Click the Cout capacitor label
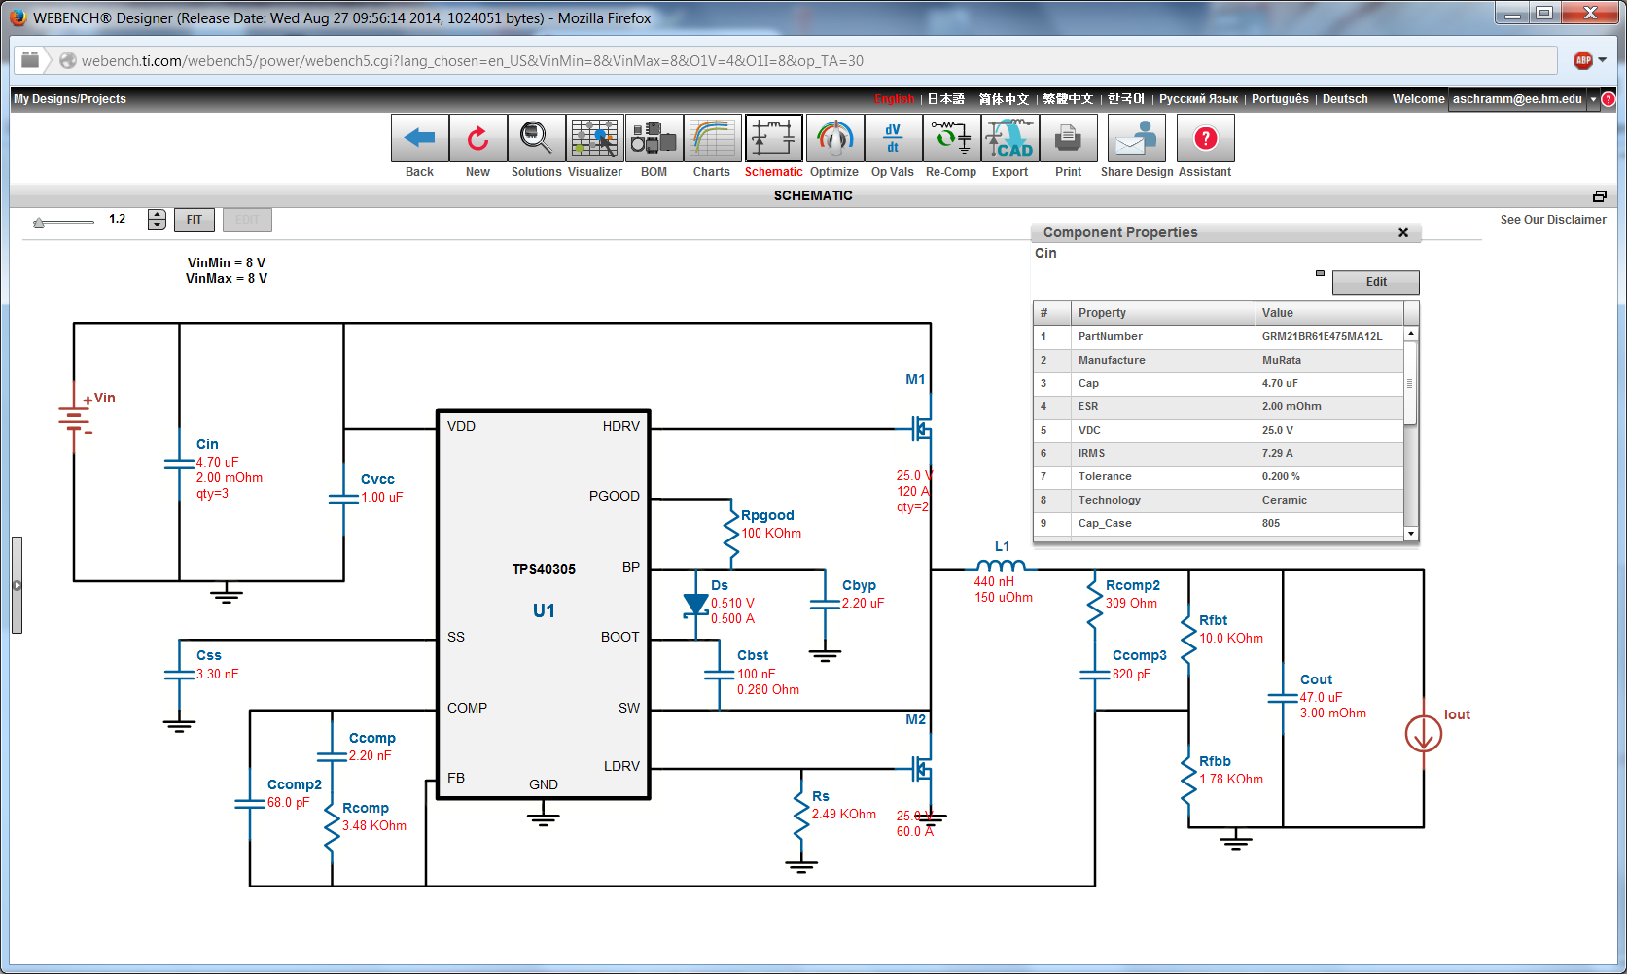This screenshot has width=1627, height=974. click(x=1316, y=679)
